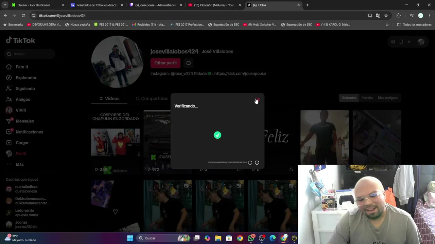This screenshot has width=435, height=244.
Task: Open Todos los marcadores folder
Action: (x=414, y=25)
